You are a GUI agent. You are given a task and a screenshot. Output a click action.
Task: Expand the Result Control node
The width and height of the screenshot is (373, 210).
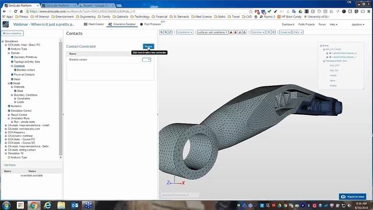[9, 115]
